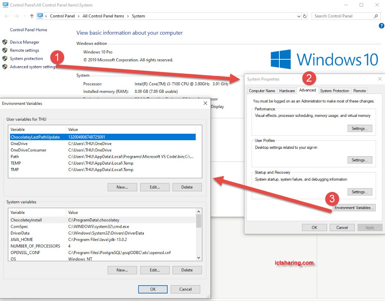Click the Device Manager shield icon
Image resolution: width=385 pixels, height=301 pixels.
[x=5, y=42]
